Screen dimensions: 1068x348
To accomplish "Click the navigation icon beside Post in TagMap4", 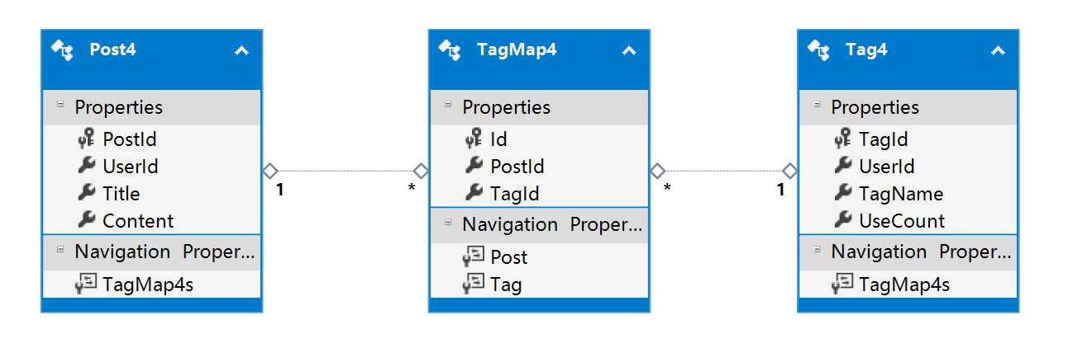I will click(x=473, y=257).
